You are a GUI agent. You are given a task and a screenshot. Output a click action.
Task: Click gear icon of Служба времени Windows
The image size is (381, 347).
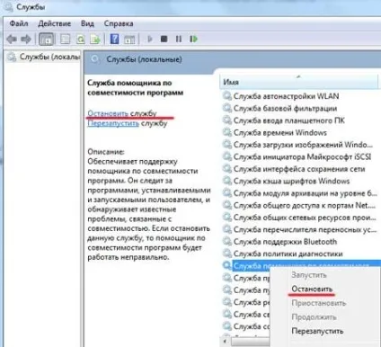click(227, 132)
